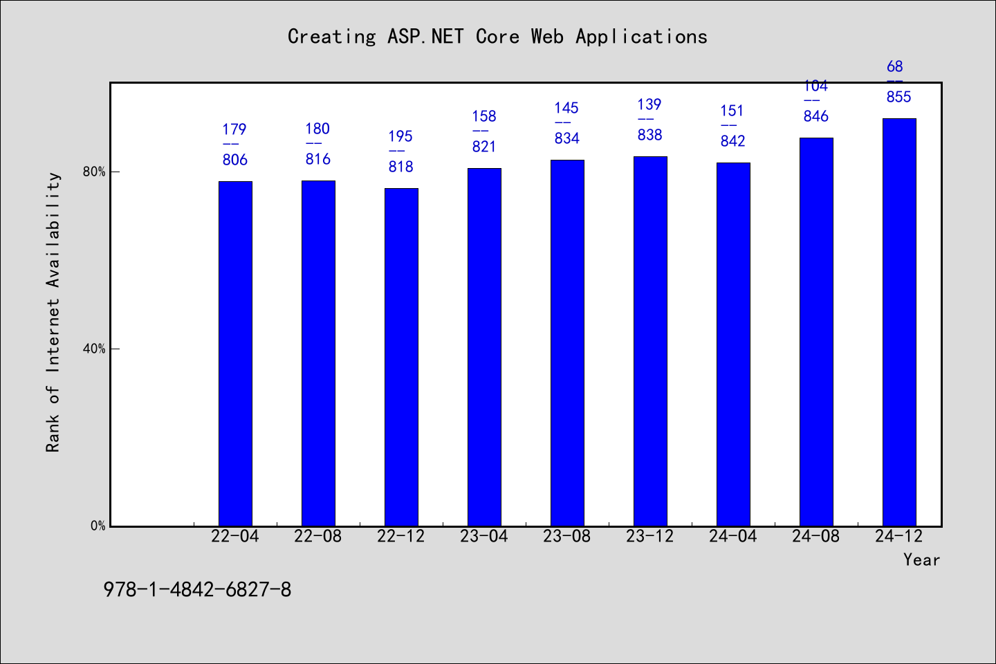The height and width of the screenshot is (664, 996).
Task: Select the 23-12 bar
Action: (650, 341)
